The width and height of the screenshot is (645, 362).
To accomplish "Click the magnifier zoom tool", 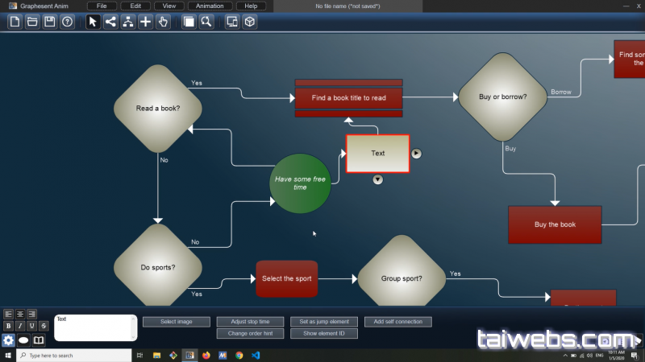I will [206, 22].
